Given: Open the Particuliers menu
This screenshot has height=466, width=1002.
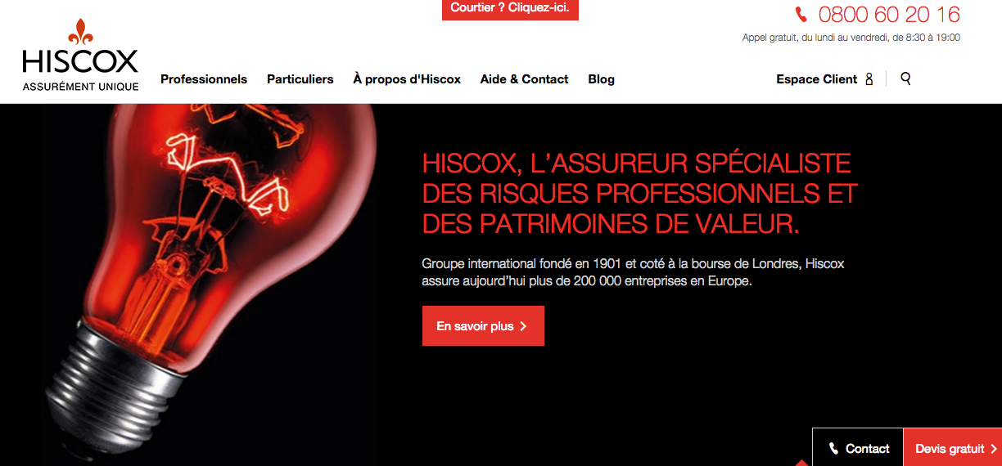Looking at the screenshot, I should [x=300, y=79].
